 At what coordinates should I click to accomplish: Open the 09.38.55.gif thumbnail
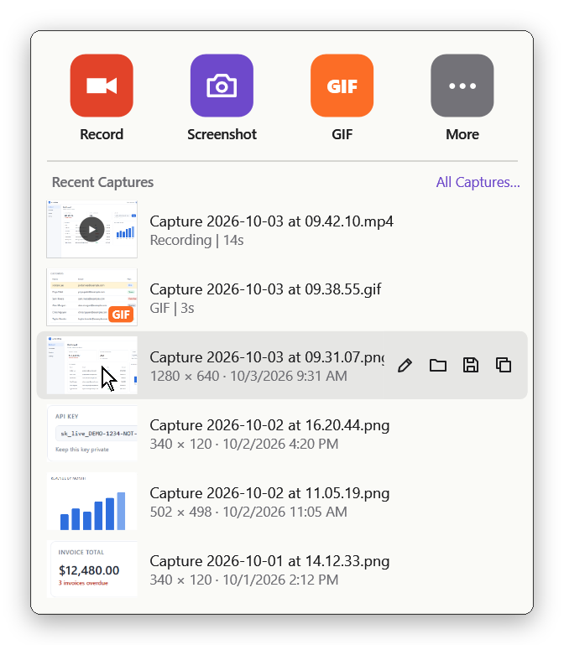[91, 297]
